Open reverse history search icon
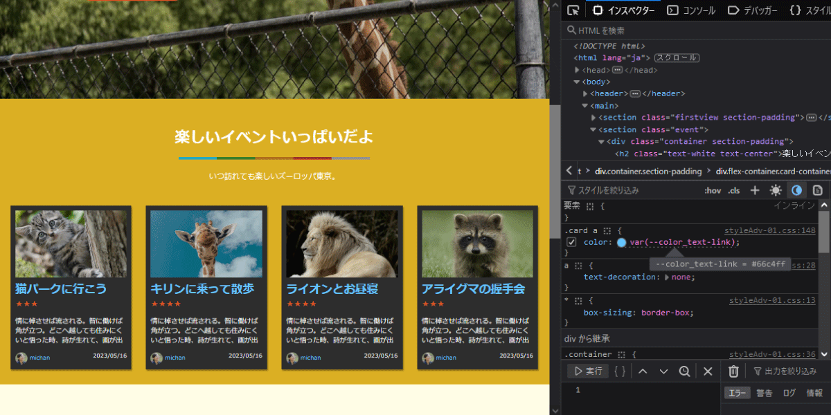831x415 pixels. [x=684, y=371]
